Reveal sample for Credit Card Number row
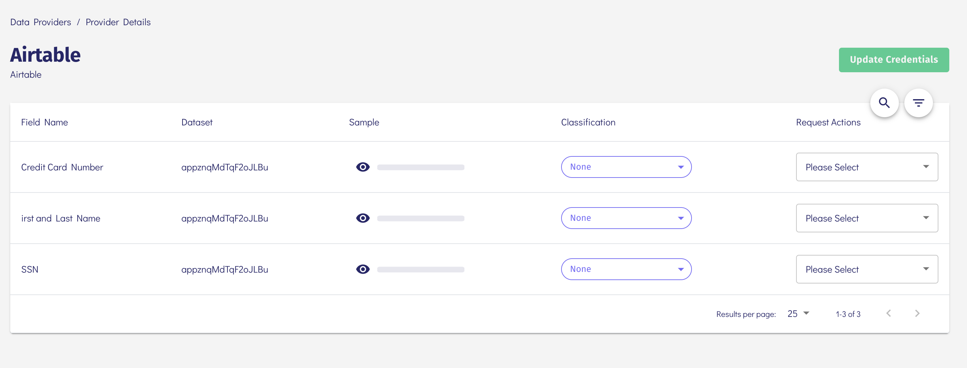Viewport: 967px width, 368px height. pos(363,167)
